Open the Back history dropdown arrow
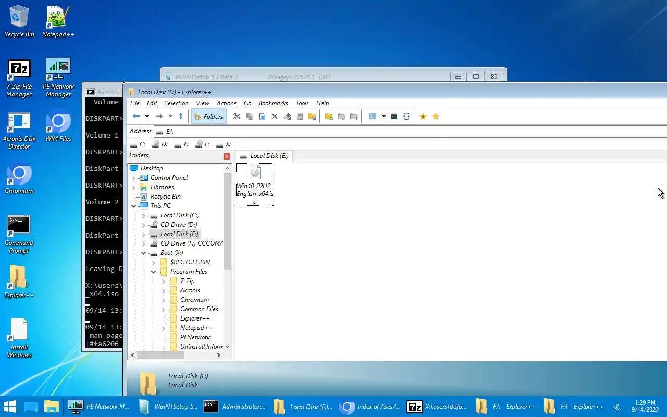Viewport: 667px width, 417px height. click(147, 117)
